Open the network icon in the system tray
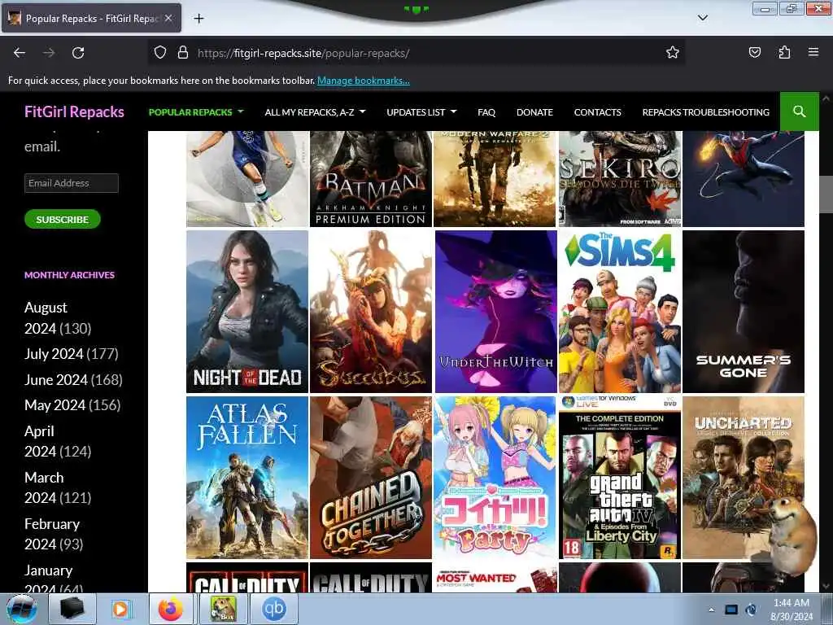This screenshot has width=833, height=625. tap(731, 610)
